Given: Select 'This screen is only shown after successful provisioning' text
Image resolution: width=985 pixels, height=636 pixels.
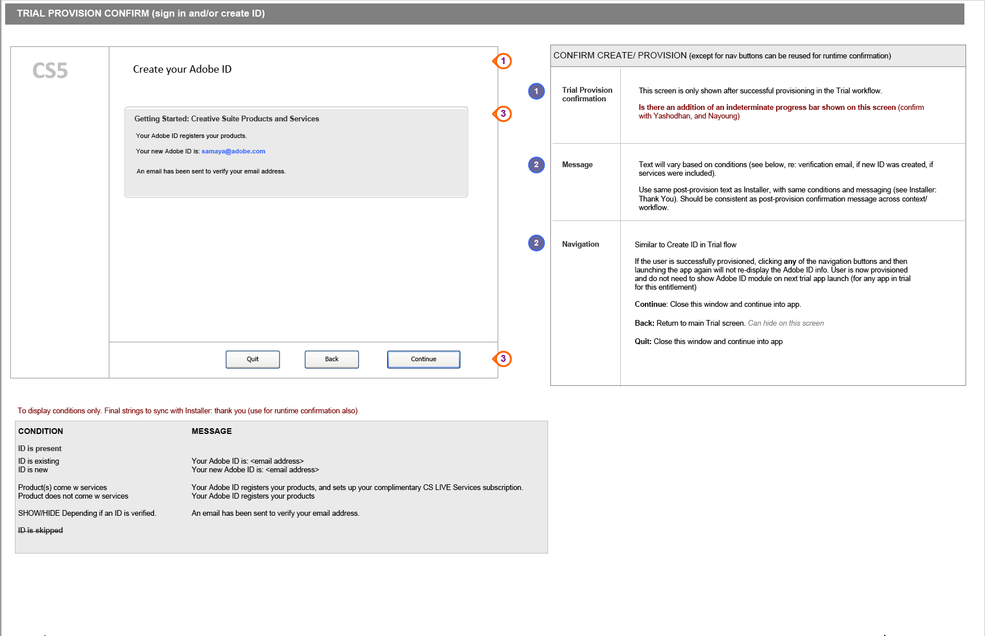Looking at the screenshot, I should 760,90.
